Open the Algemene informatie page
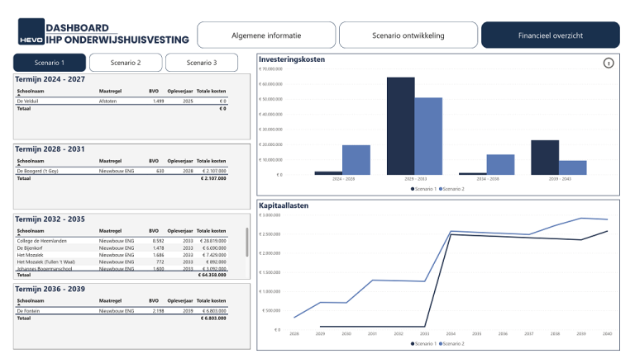The image size is (635, 363). (x=266, y=35)
